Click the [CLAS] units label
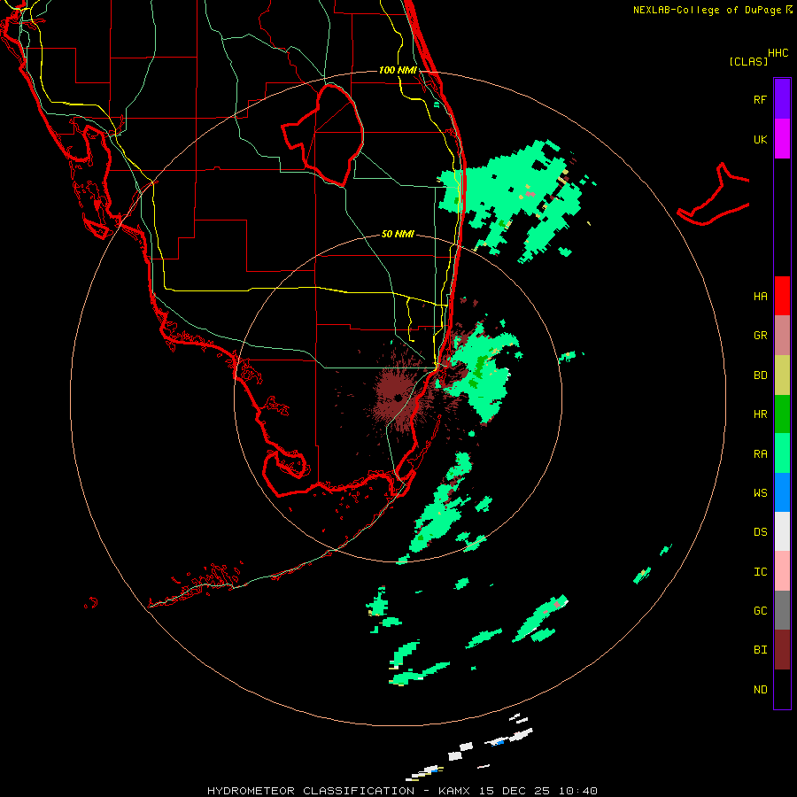Screen dimensions: 797x797 click(x=748, y=62)
